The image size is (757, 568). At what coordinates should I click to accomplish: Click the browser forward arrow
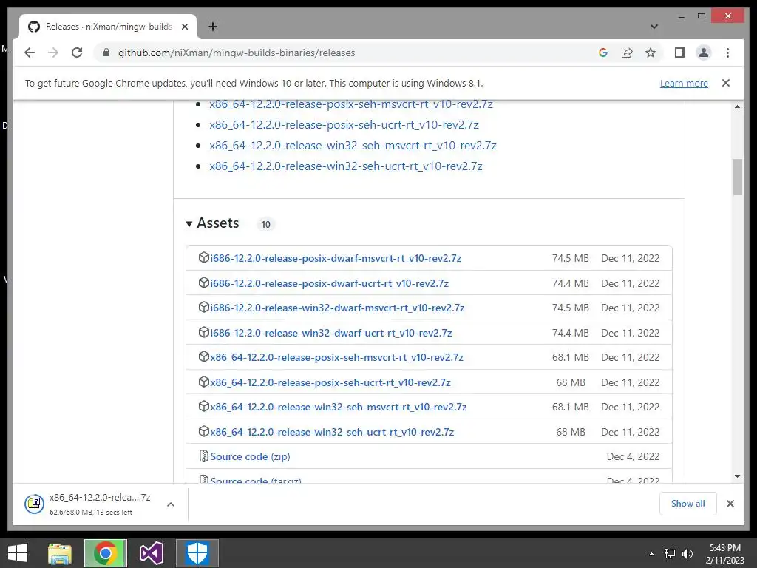pyautogui.click(x=53, y=53)
